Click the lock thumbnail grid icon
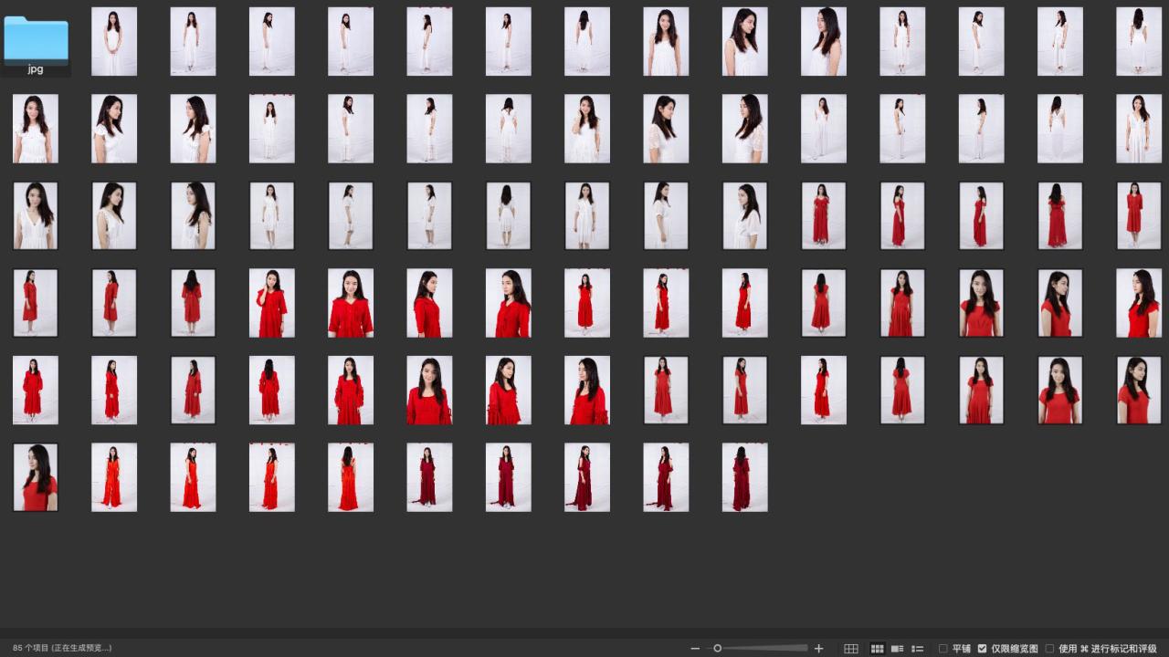 coord(851,649)
